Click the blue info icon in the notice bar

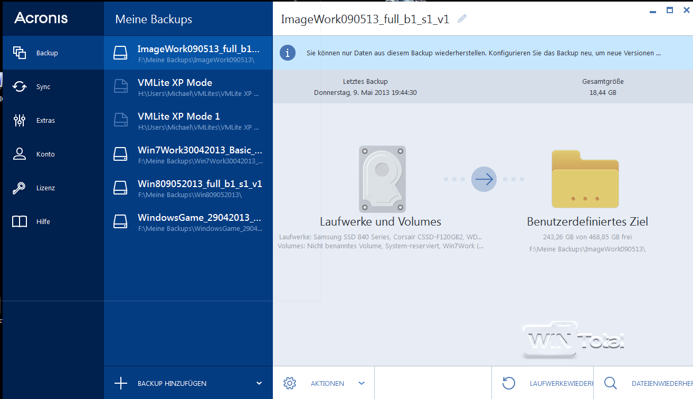(x=288, y=53)
